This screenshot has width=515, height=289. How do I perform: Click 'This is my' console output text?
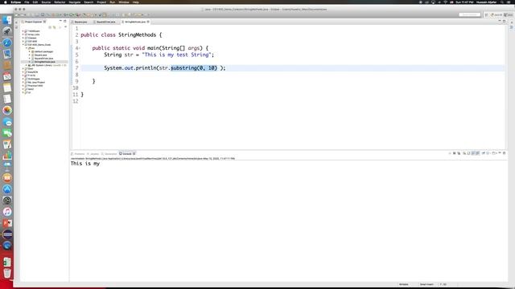[85, 164]
